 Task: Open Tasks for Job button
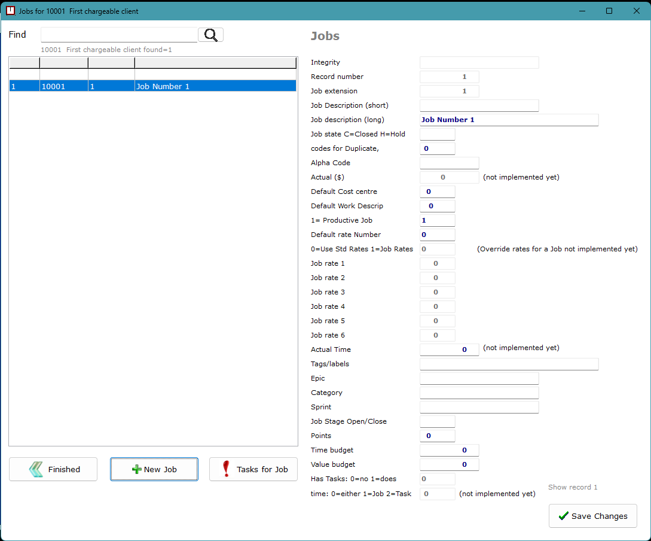tap(253, 469)
